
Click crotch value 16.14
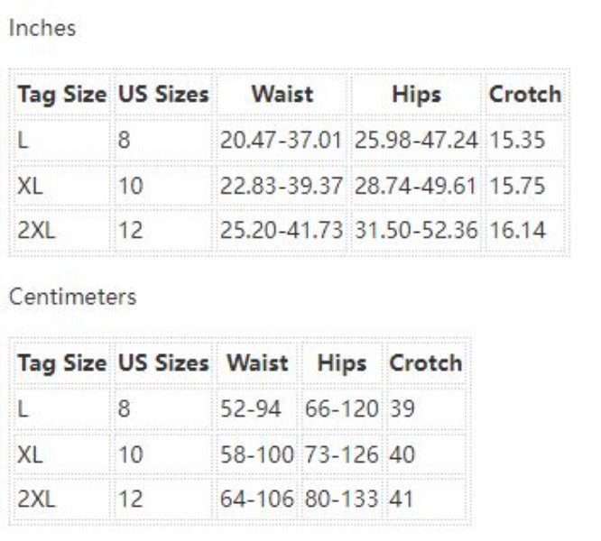517,231
